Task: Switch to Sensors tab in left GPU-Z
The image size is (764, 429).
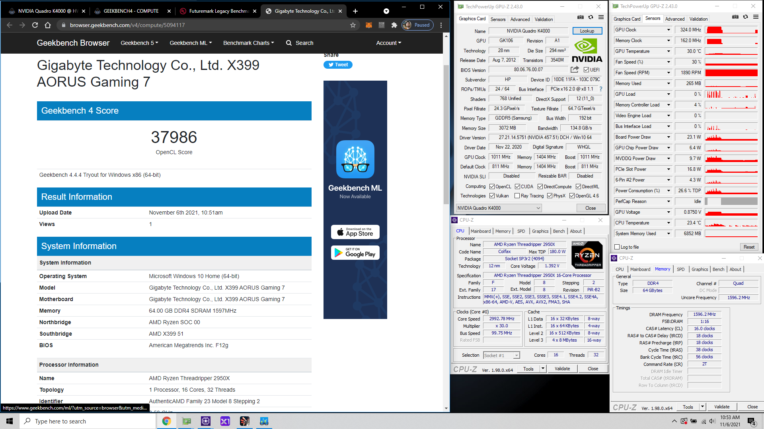Action: (x=498, y=19)
